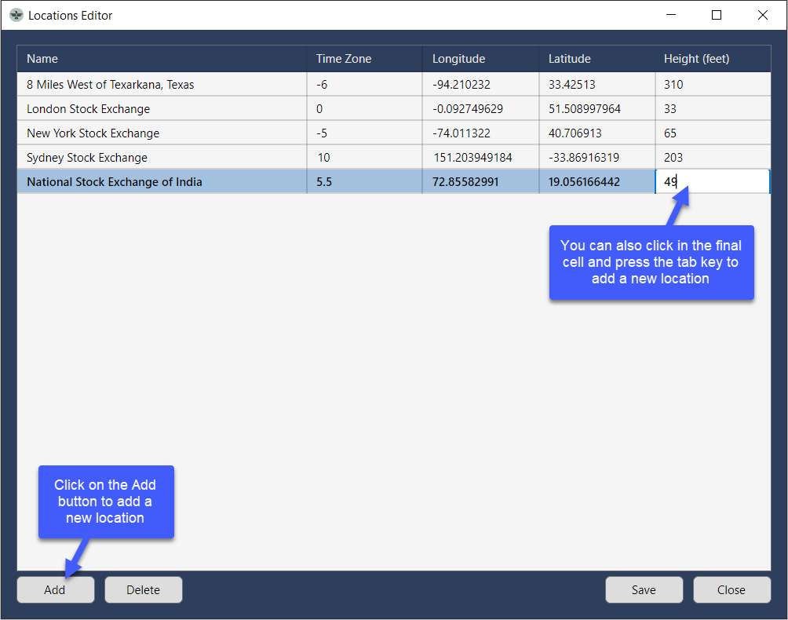The height and width of the screenshot is (620, 788).
Task: Click the London height cell '33'
Action: click(x=713, y=108)
